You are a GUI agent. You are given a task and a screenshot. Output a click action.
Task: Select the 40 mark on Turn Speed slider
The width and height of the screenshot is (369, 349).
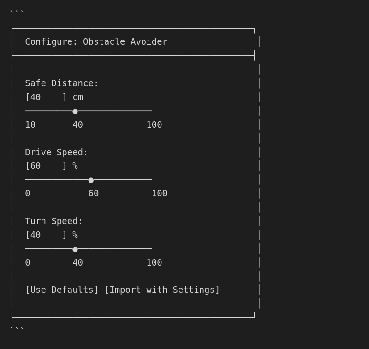pyautogui.click(x=77, y=262)
